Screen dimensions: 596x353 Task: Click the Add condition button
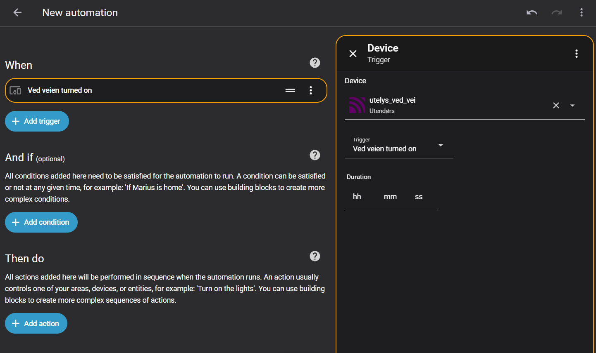[x=41, y=222]
